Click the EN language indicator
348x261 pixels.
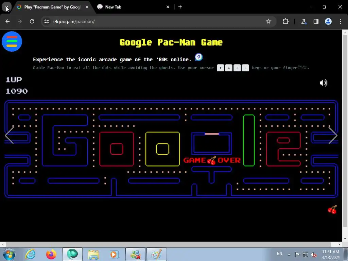279,254
